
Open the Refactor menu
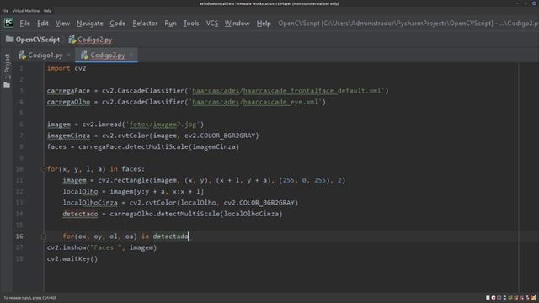pyautogui.click(x=145, y=24)
